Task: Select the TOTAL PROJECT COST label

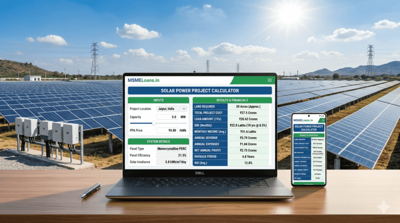Action: point(209,113)
